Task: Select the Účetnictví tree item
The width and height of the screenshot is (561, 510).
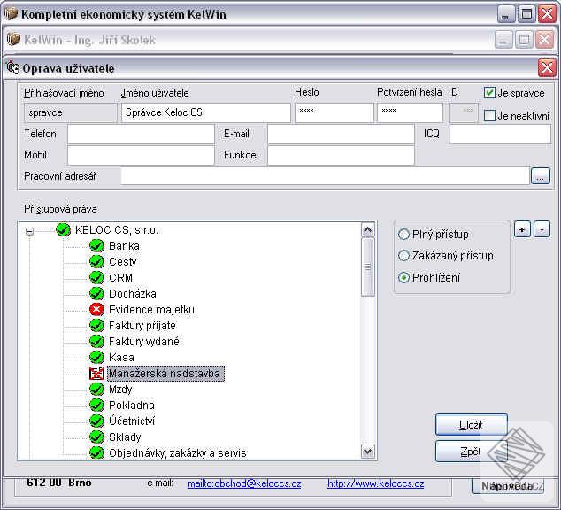Action: coord(132,421)
